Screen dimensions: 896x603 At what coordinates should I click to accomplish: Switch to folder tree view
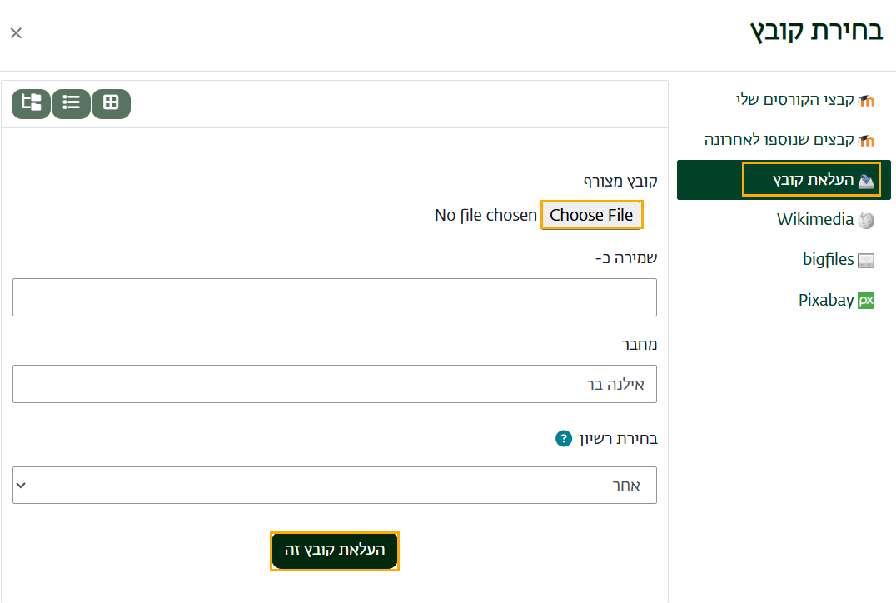point(32,103)
